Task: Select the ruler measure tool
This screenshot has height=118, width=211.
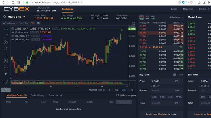Action: point(6,82)
